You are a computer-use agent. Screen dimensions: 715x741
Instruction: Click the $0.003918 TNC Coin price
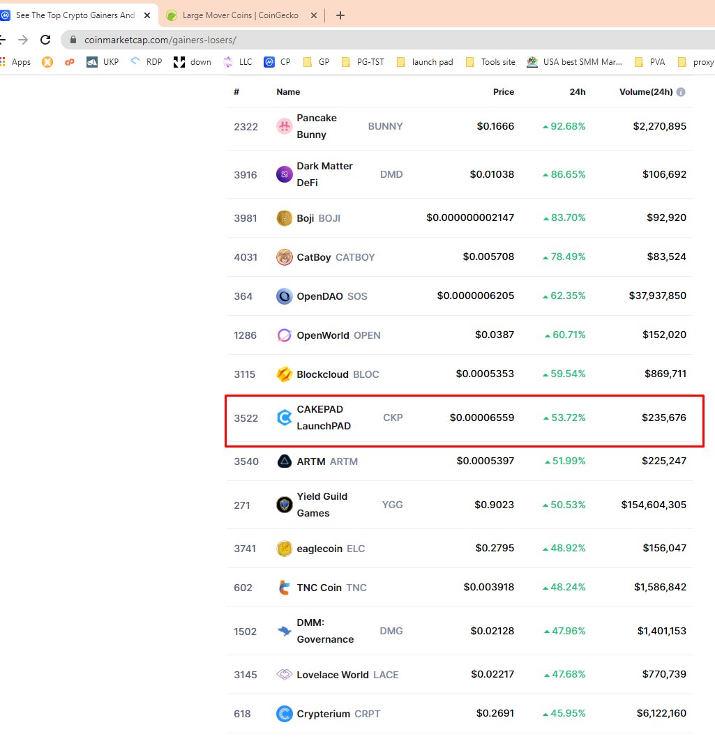tap(488, 587)
